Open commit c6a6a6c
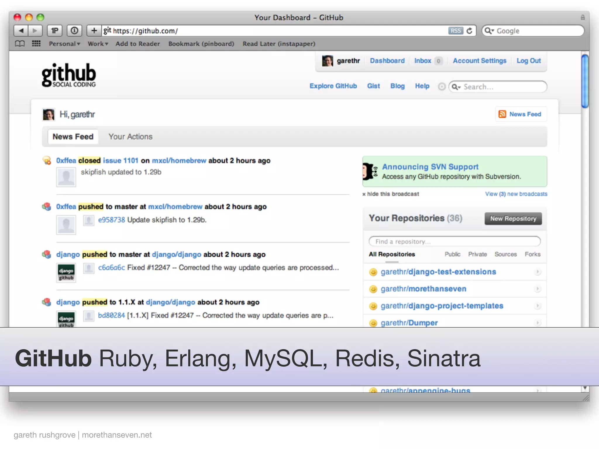Image resolution: width=599 pixels, height=449 pixels. tap(111, 267)
